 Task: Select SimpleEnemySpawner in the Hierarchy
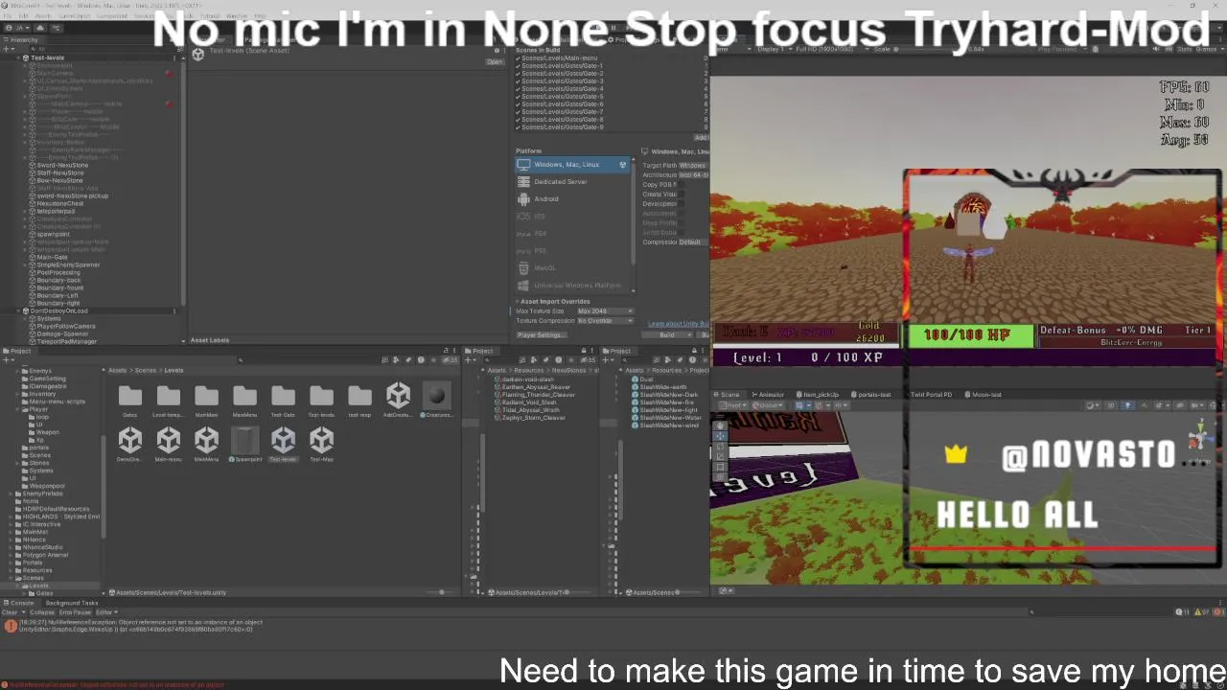(x=67, y=264)
